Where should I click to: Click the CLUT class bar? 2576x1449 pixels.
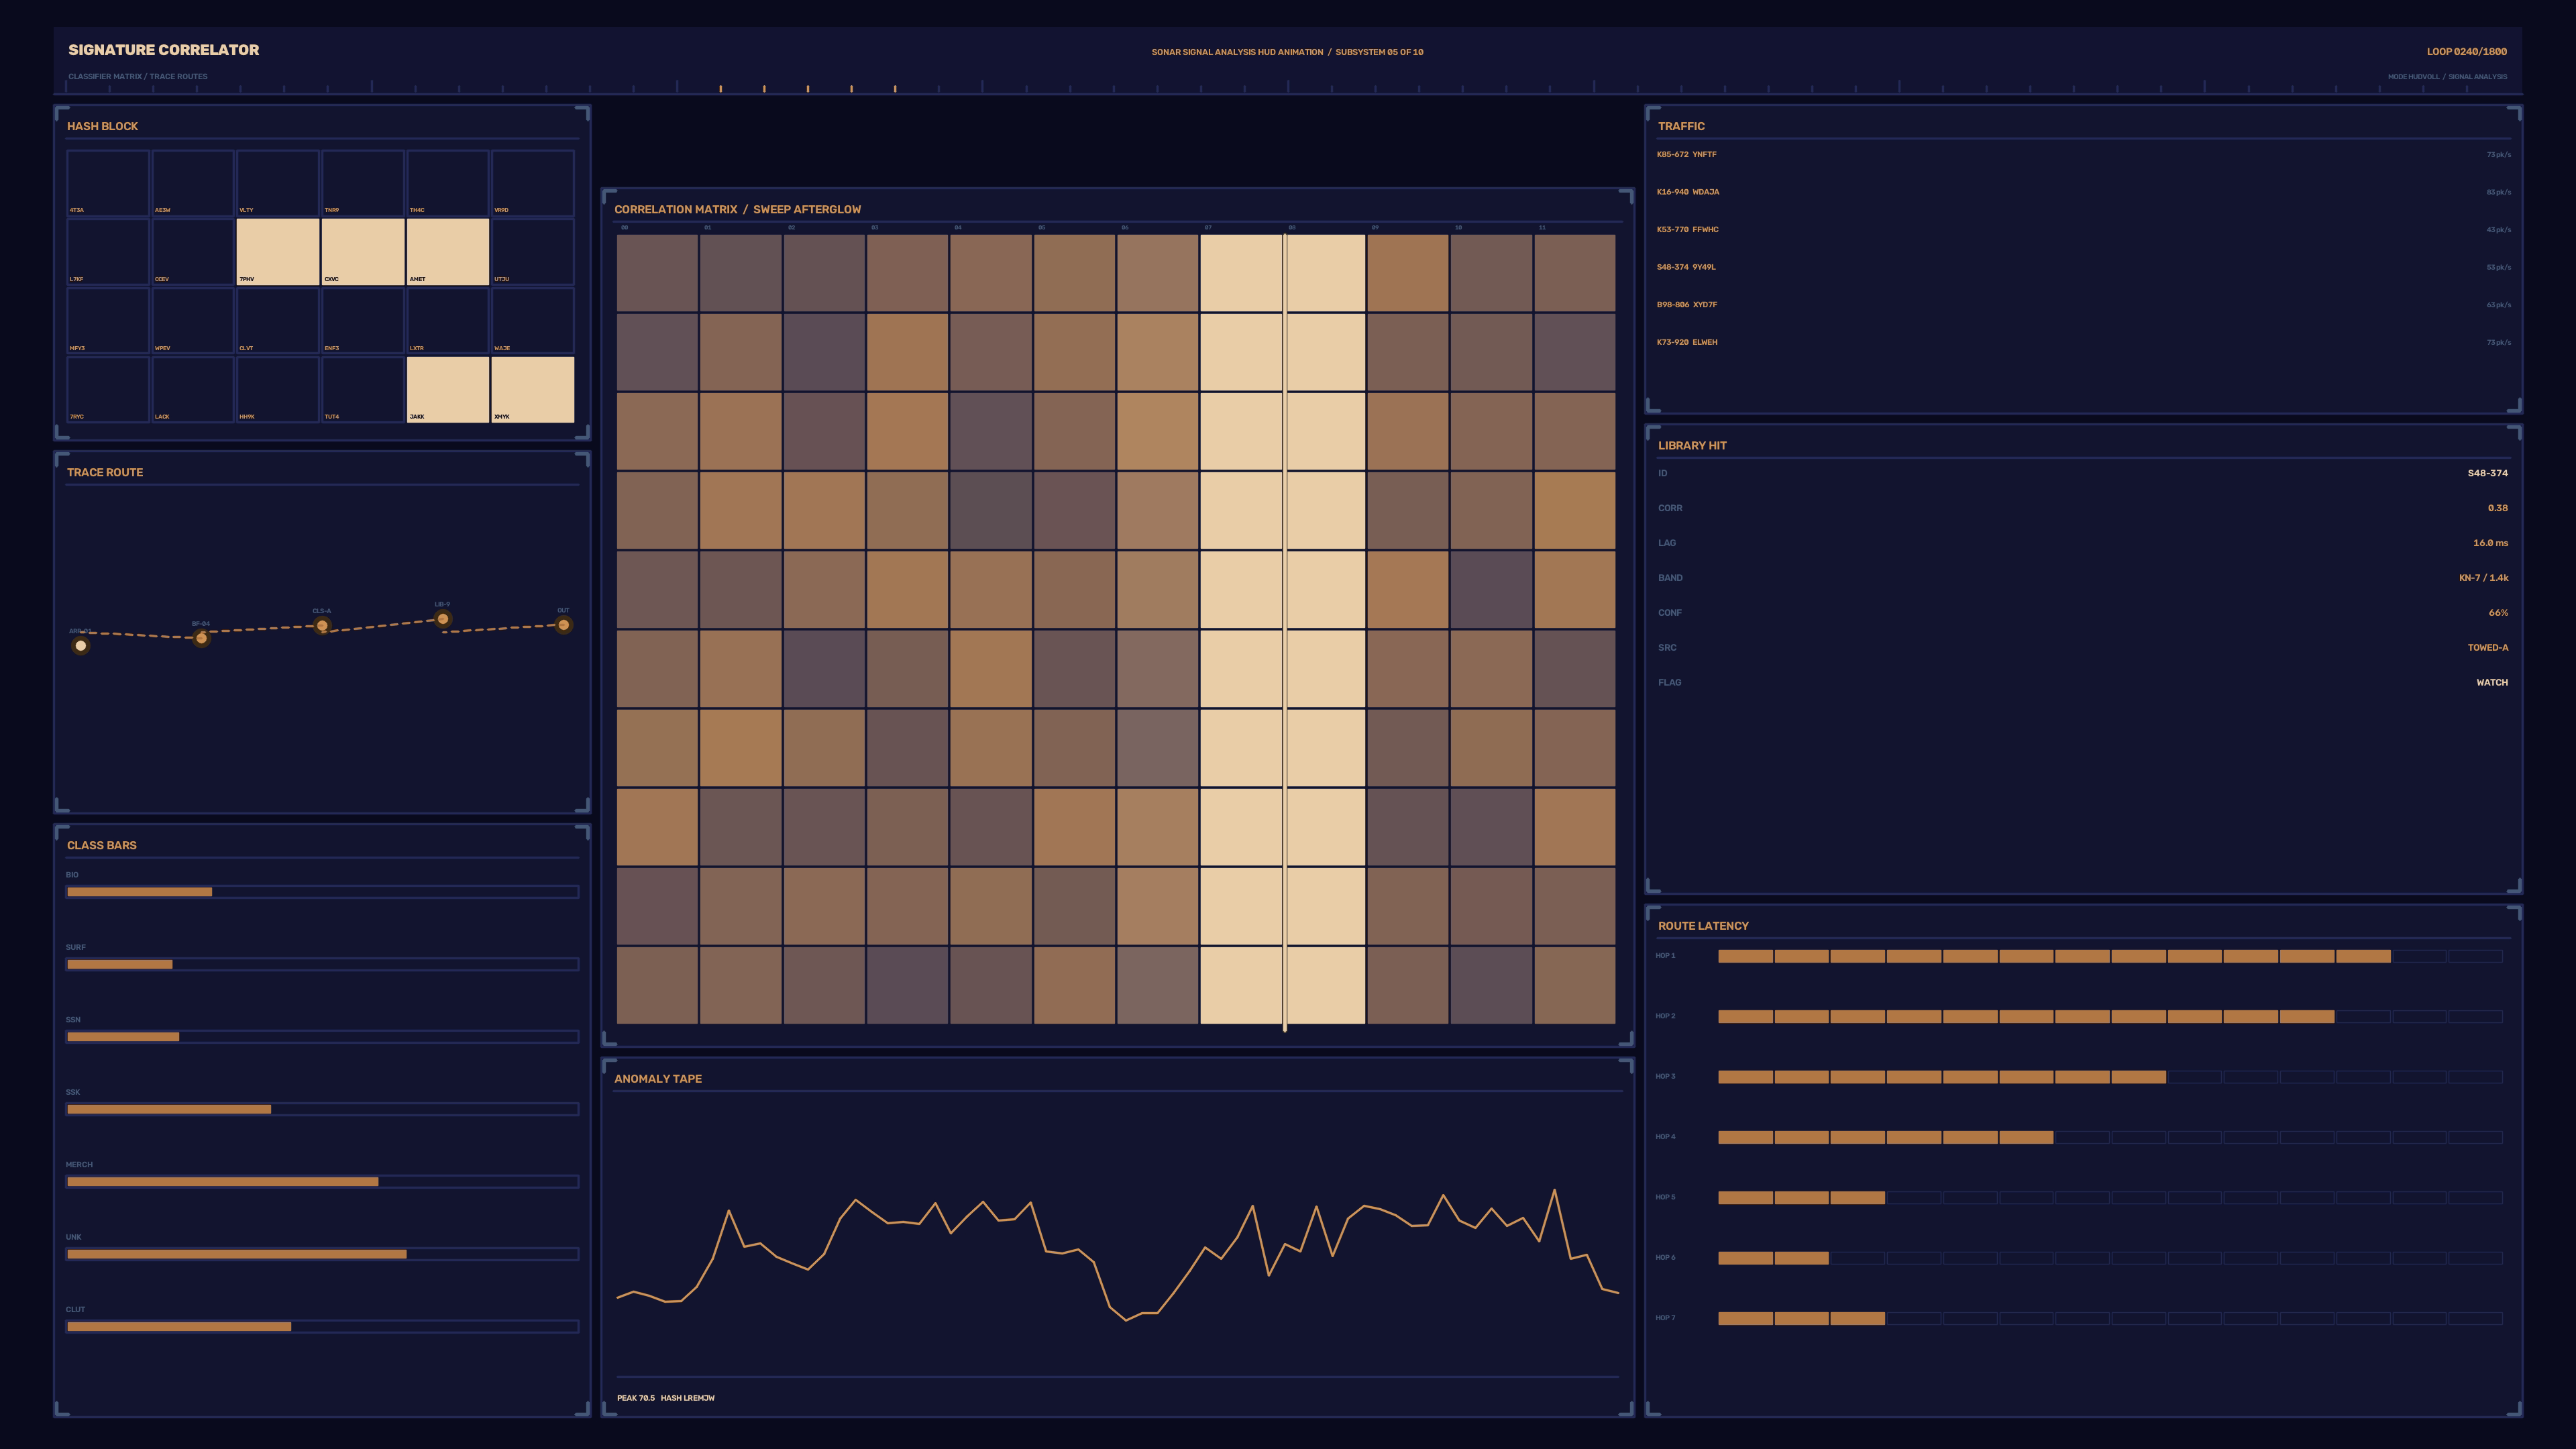(322, 1327)
